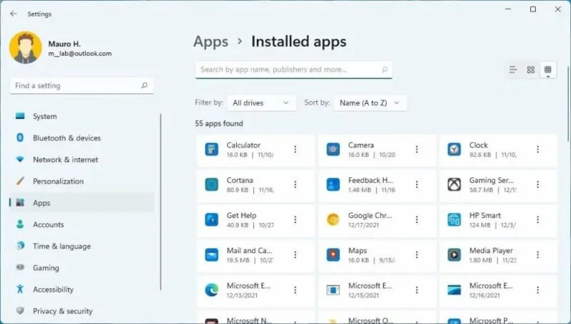Click the Media Player app icon
Screen dimensions: 571x324
(x=454, y=255)
